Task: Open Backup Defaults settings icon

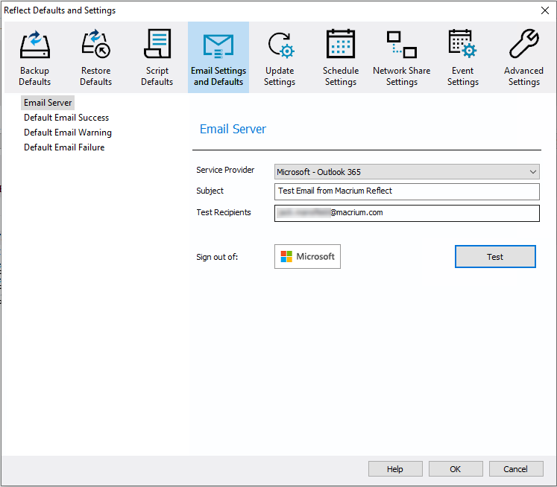Action: pos(35,45)
